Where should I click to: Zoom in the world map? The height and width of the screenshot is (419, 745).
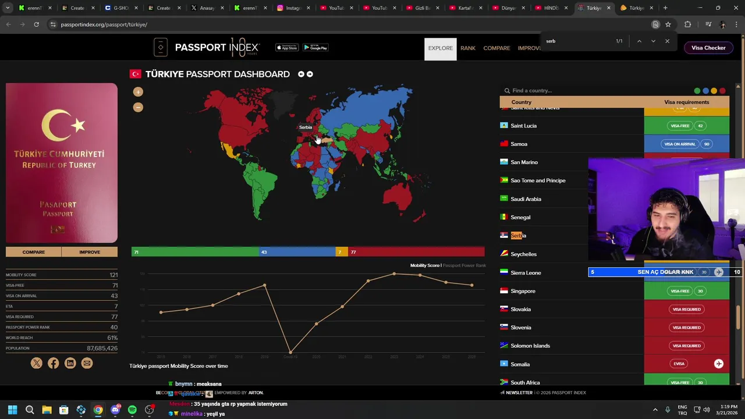pos(138,92)
